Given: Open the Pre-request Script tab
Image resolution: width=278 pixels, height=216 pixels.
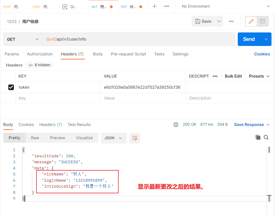Looking at the screenshot, I should tap(128, 54).
